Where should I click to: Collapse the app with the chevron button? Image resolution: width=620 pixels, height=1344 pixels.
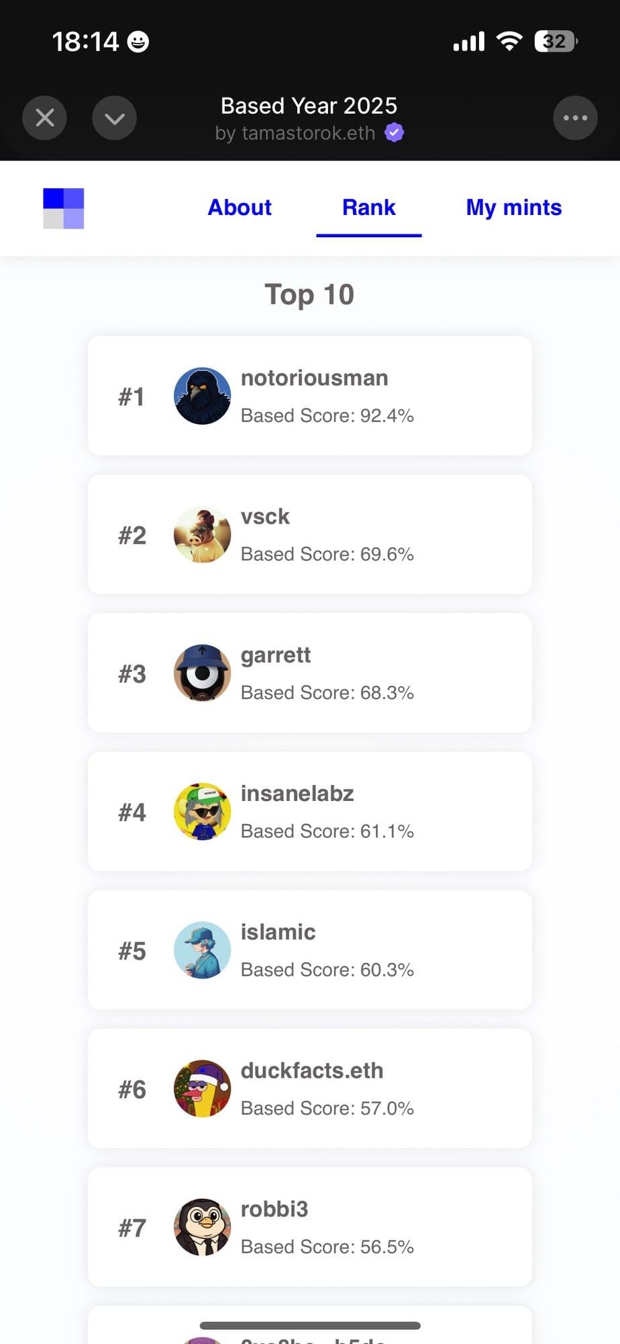114,118
